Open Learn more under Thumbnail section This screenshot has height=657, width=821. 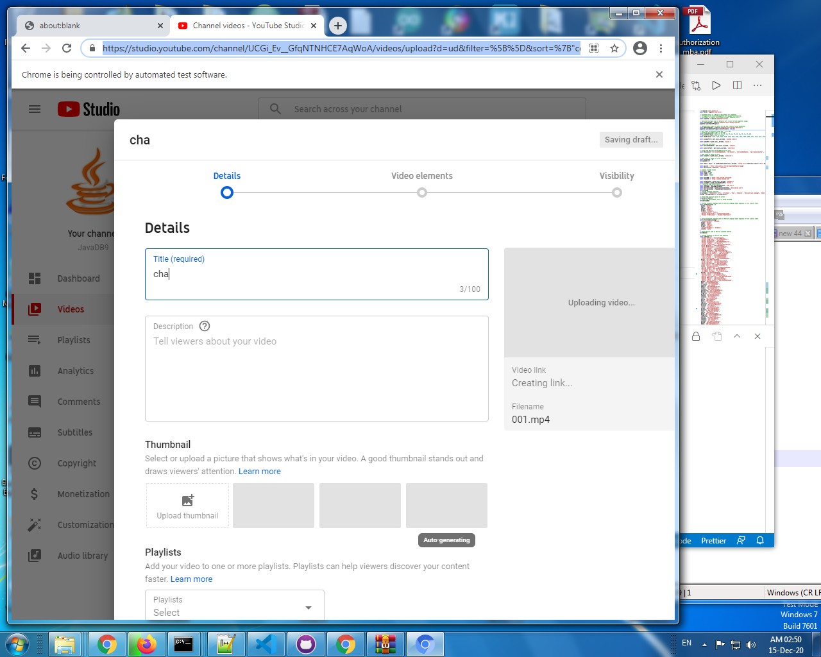pos(260,471)
